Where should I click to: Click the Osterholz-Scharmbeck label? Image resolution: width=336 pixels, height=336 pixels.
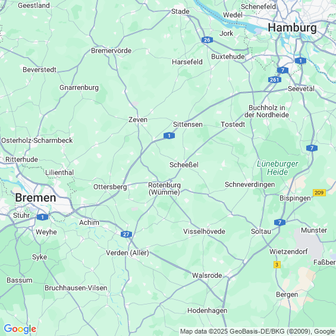37,140
